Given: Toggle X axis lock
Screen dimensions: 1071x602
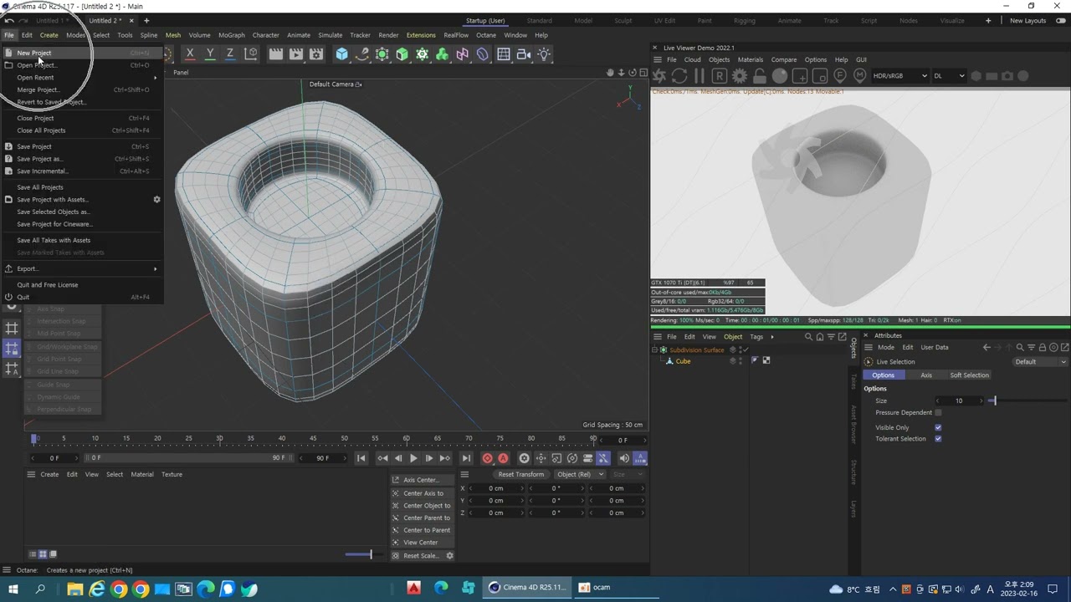Looking at the screenshot, I should (190, 54).
